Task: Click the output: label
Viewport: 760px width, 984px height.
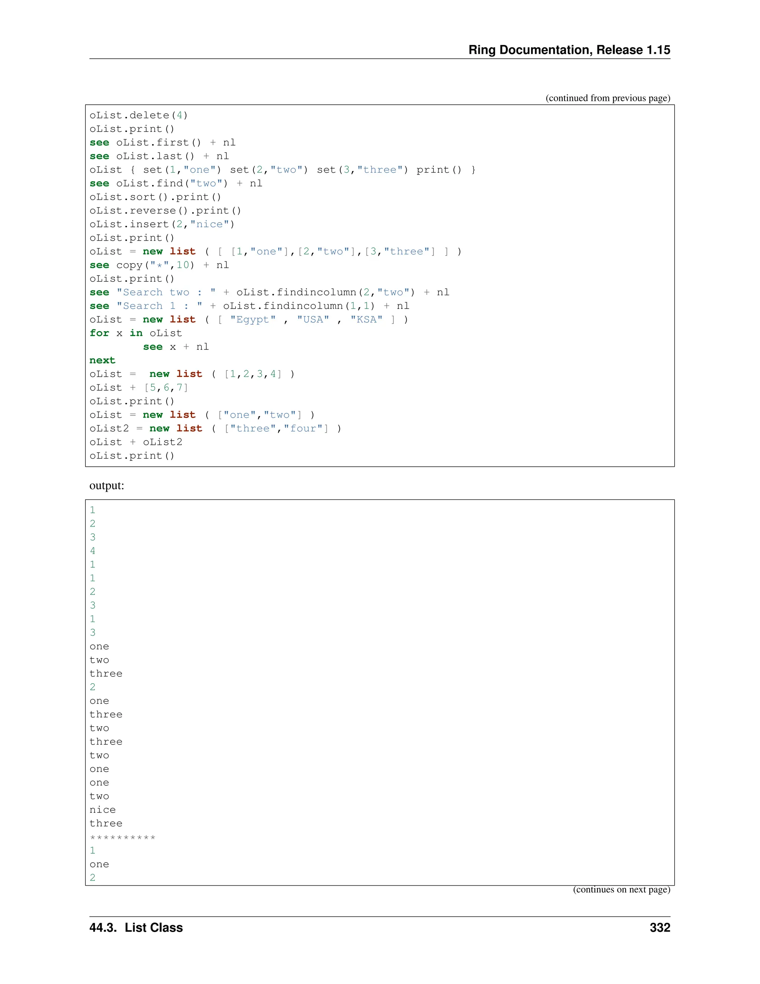Action: pyautogui.click(x=107, y=486)
